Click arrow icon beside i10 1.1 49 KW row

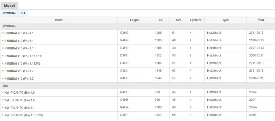(3, 41)
